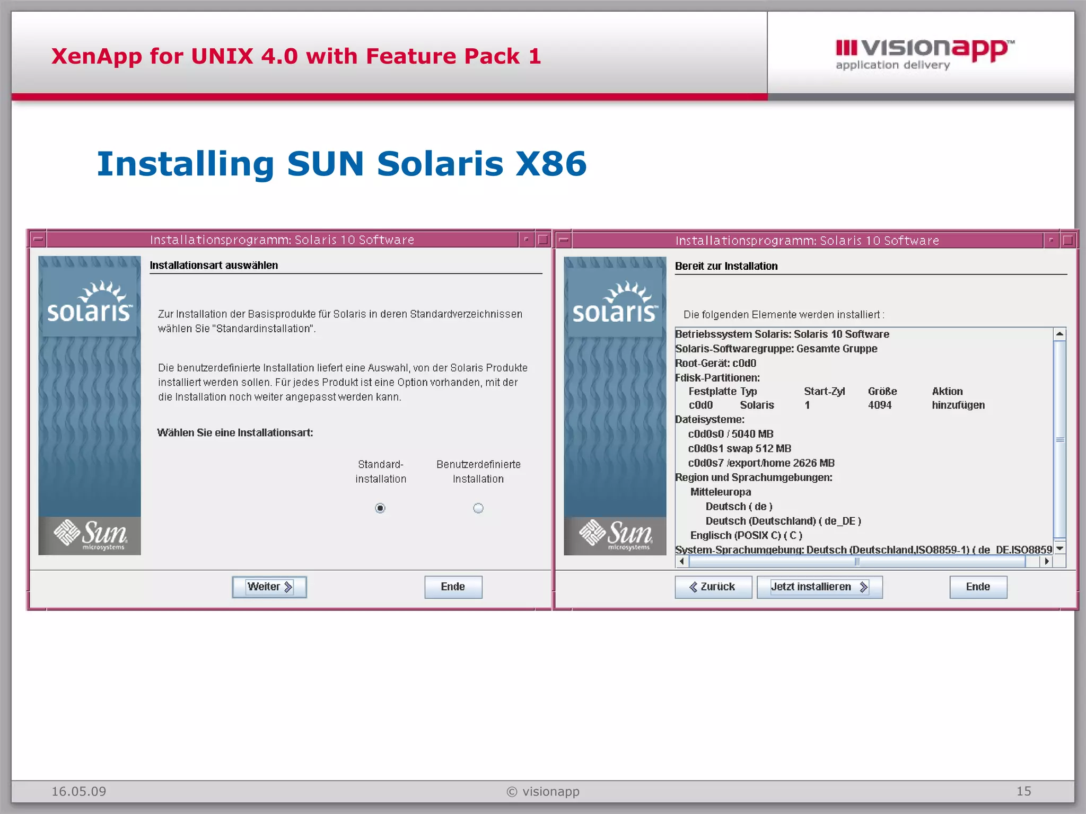This screenshot has width=1086, height=814.
Task: Click 'hinzufügen' action cell
Action: click(958, 405)
